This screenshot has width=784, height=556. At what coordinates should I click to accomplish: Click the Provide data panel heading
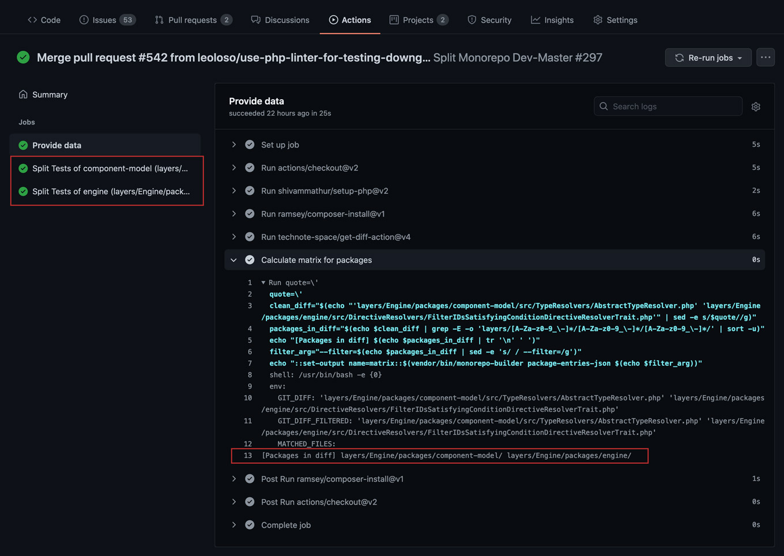[257, 101]
